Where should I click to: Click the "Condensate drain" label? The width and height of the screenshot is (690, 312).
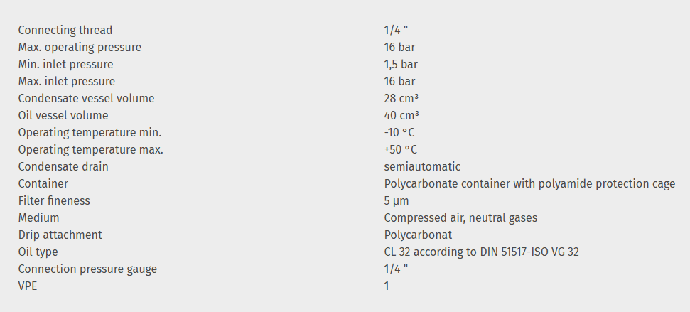[63, 166]
